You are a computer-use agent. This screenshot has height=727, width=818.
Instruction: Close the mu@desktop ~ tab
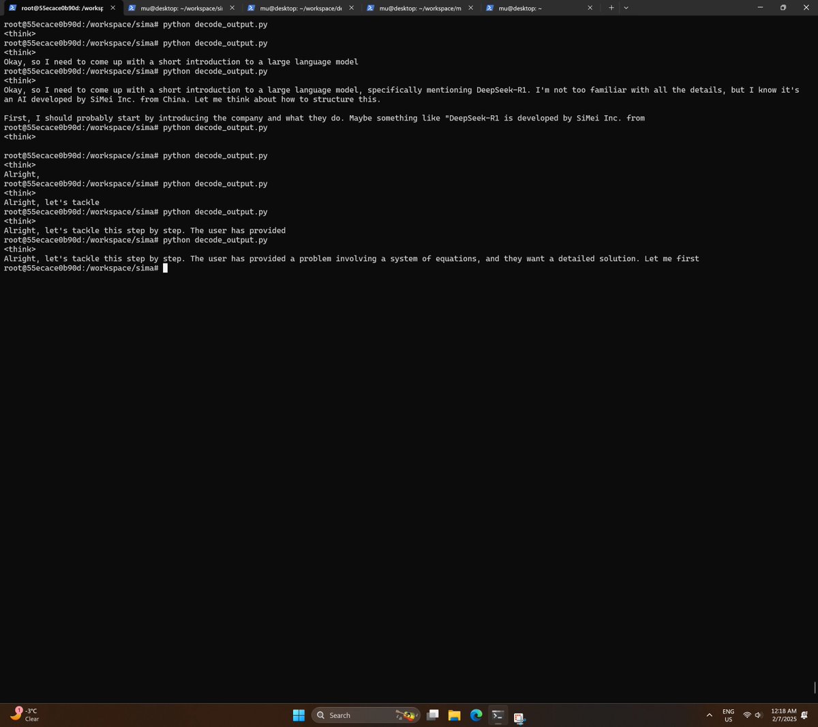pyautogui.click(x=590, y=8)
